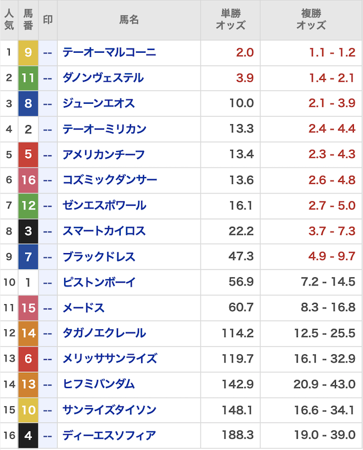This screenshot has height=450, width=363.
Task: Click アメリカンチーフ name link
Action: click(x=103, y=155)
